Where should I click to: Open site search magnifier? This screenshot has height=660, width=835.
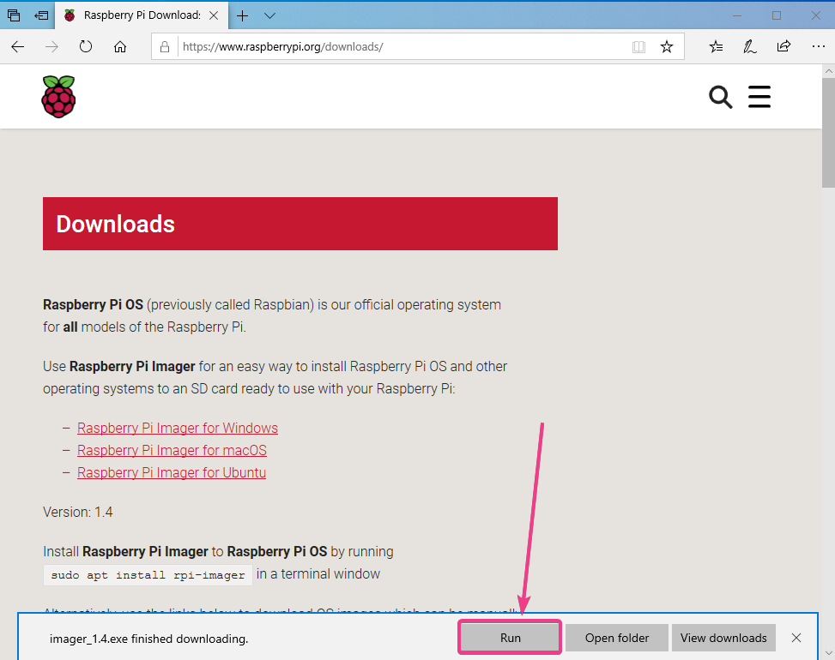tap(721, 98)
